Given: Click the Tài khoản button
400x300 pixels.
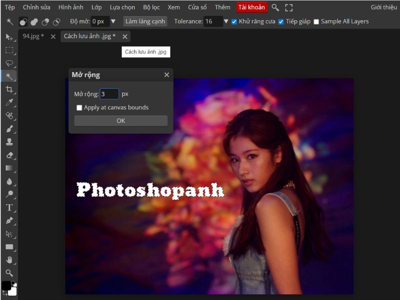Looking at the screenshot, I should pos(251,7).
